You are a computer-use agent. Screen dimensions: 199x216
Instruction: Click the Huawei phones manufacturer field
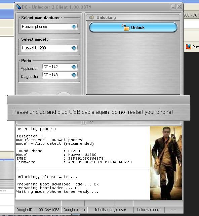tap(49, 27)
